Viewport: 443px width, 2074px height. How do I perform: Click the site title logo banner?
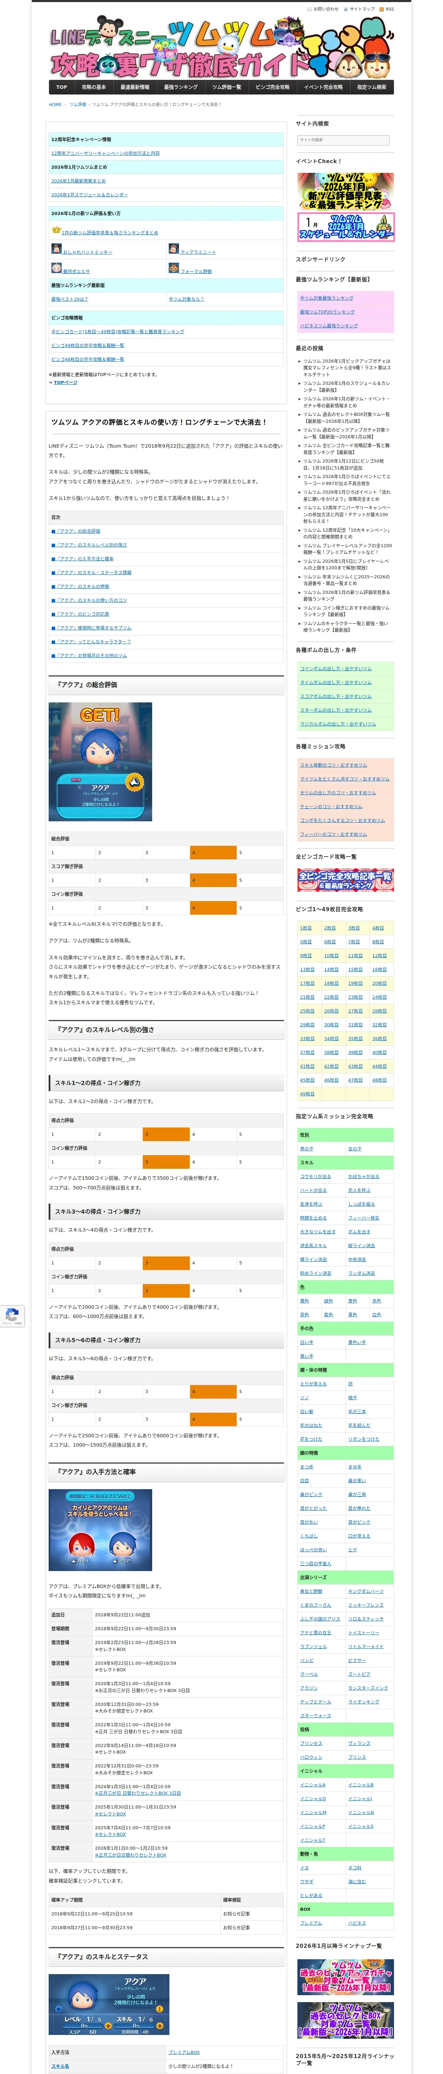pos(221,47)
